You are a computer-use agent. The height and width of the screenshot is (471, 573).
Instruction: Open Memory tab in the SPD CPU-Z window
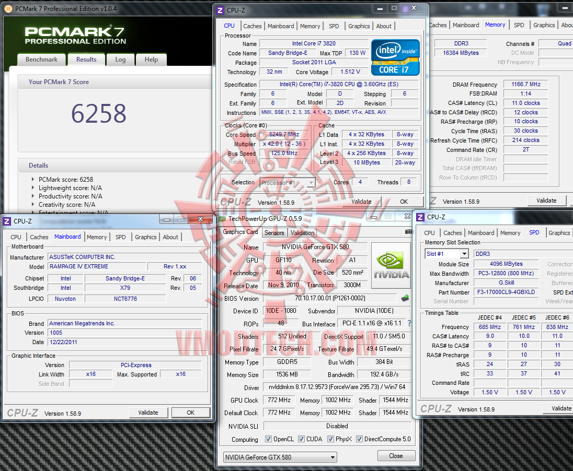(510, 233)
